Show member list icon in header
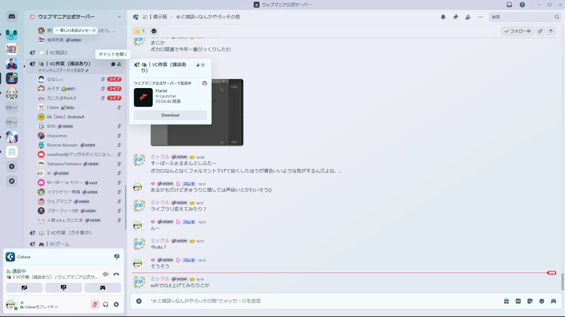Image resolution: width=565 pixels, height=317 pixels. (468, 17)
